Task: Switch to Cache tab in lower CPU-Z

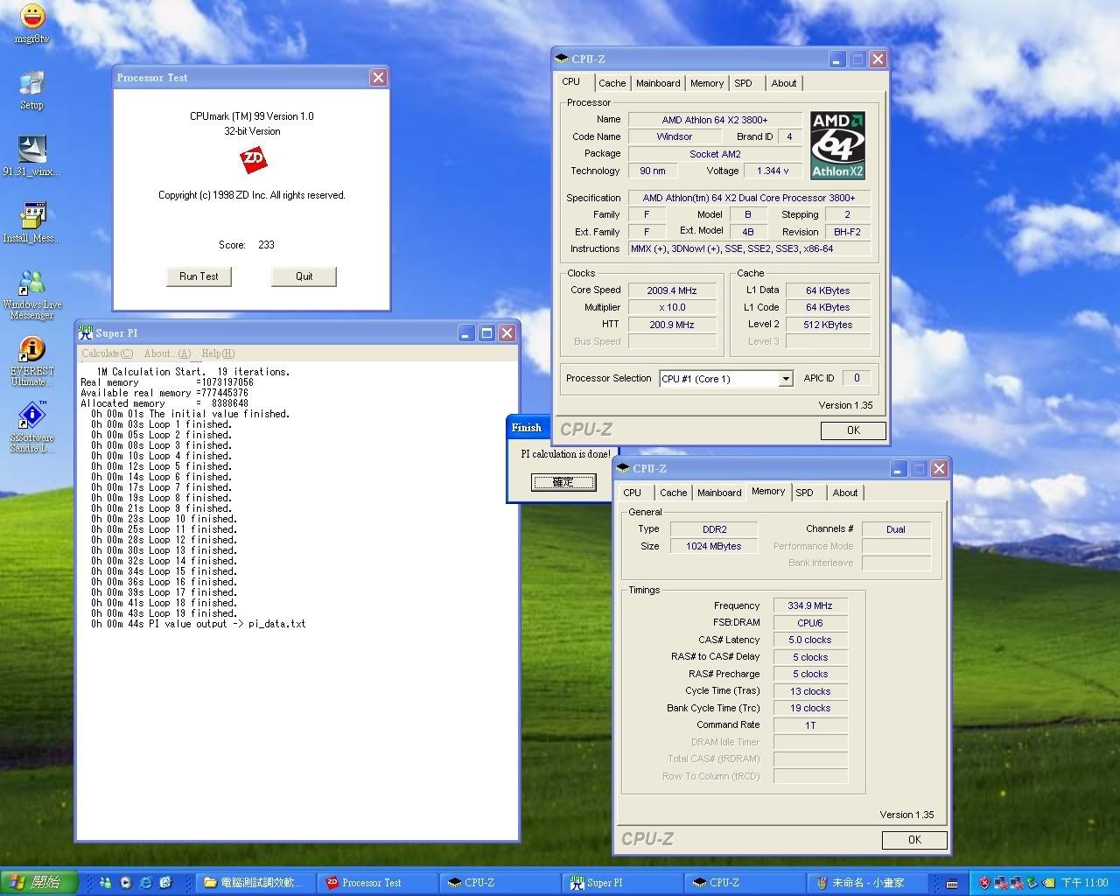Action: click(x=673, y=493)
